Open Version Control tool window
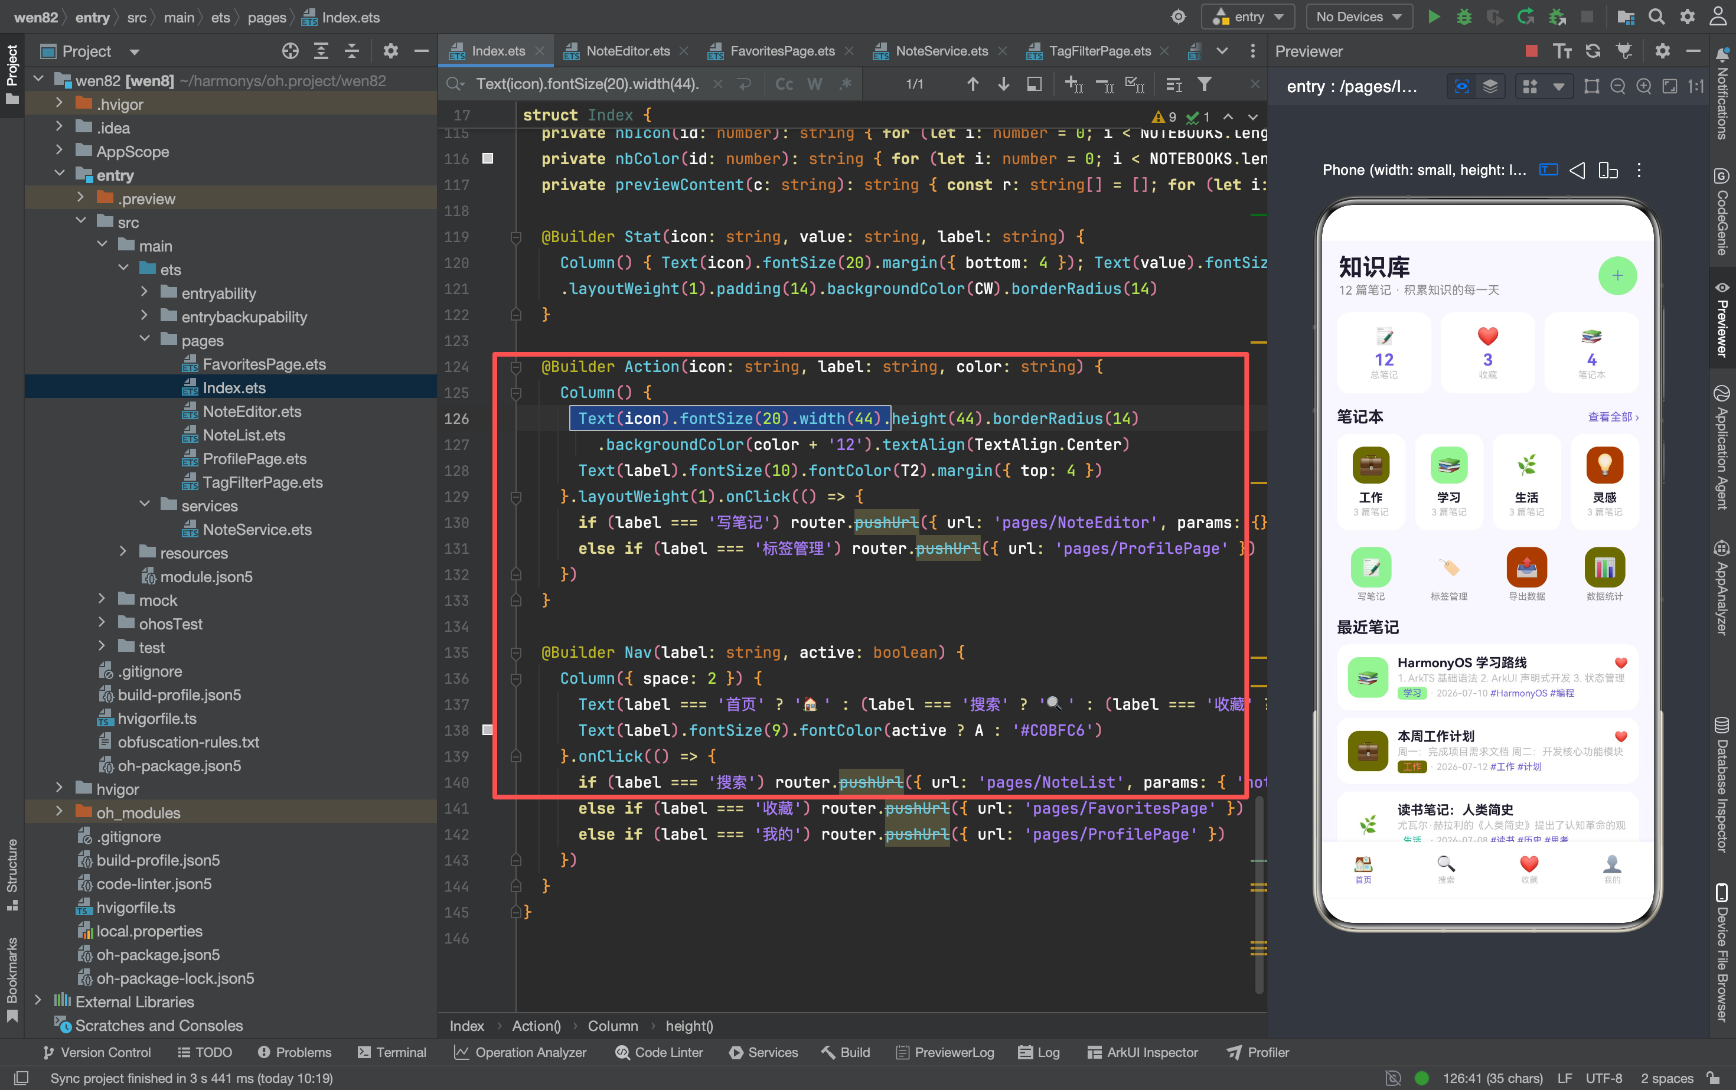The height and width of the screenshot is (1090, 1736). tap(97, 1052)
